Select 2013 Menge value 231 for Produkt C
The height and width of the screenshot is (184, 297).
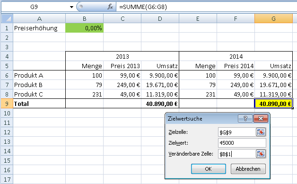tap(85, 94)
